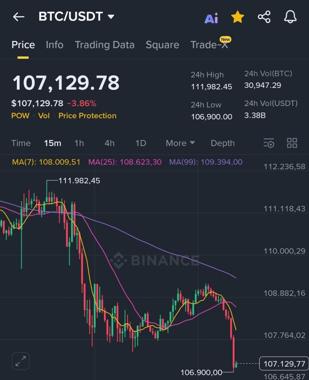
Task: Tap the share icon
Action: click(x=264, y=17)
